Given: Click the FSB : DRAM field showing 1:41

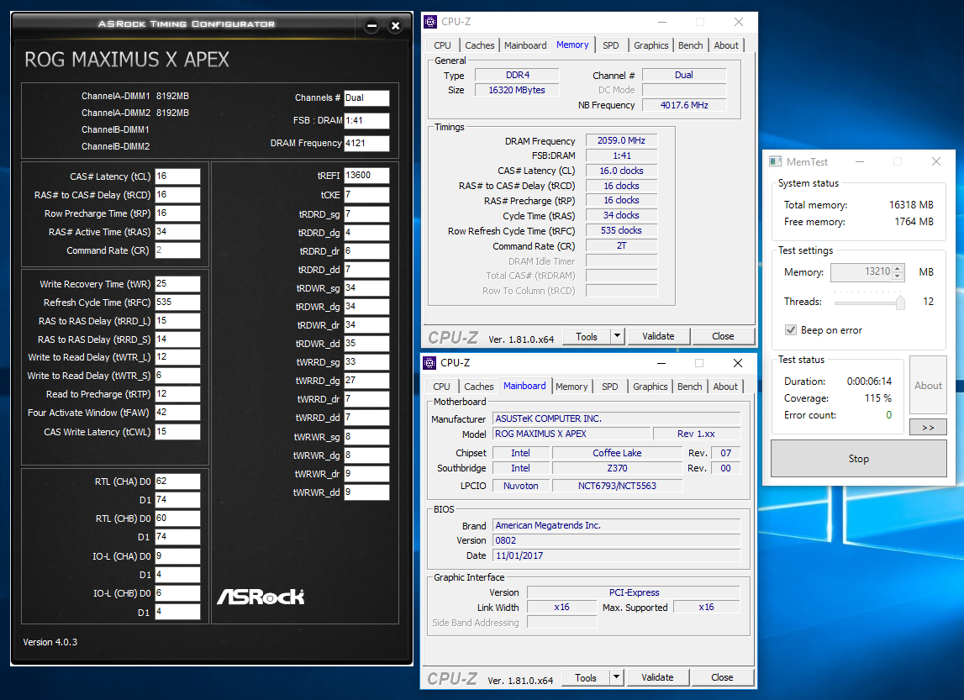Looking at the screenshot, I should pos(366,120).
